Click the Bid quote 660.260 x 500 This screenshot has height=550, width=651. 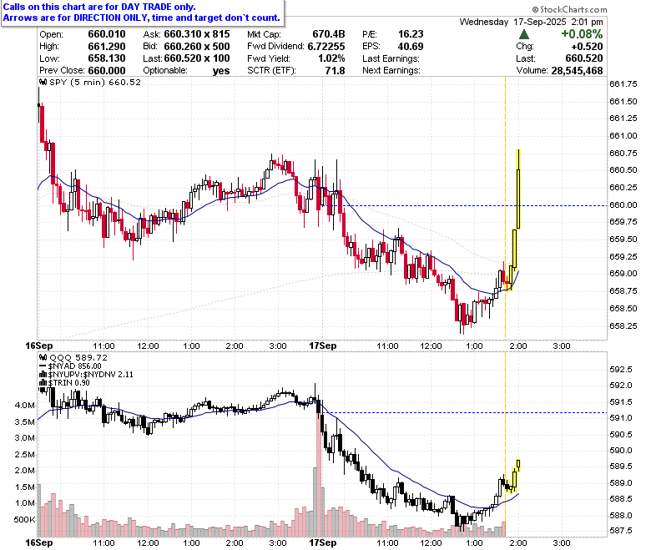(197, 47)
